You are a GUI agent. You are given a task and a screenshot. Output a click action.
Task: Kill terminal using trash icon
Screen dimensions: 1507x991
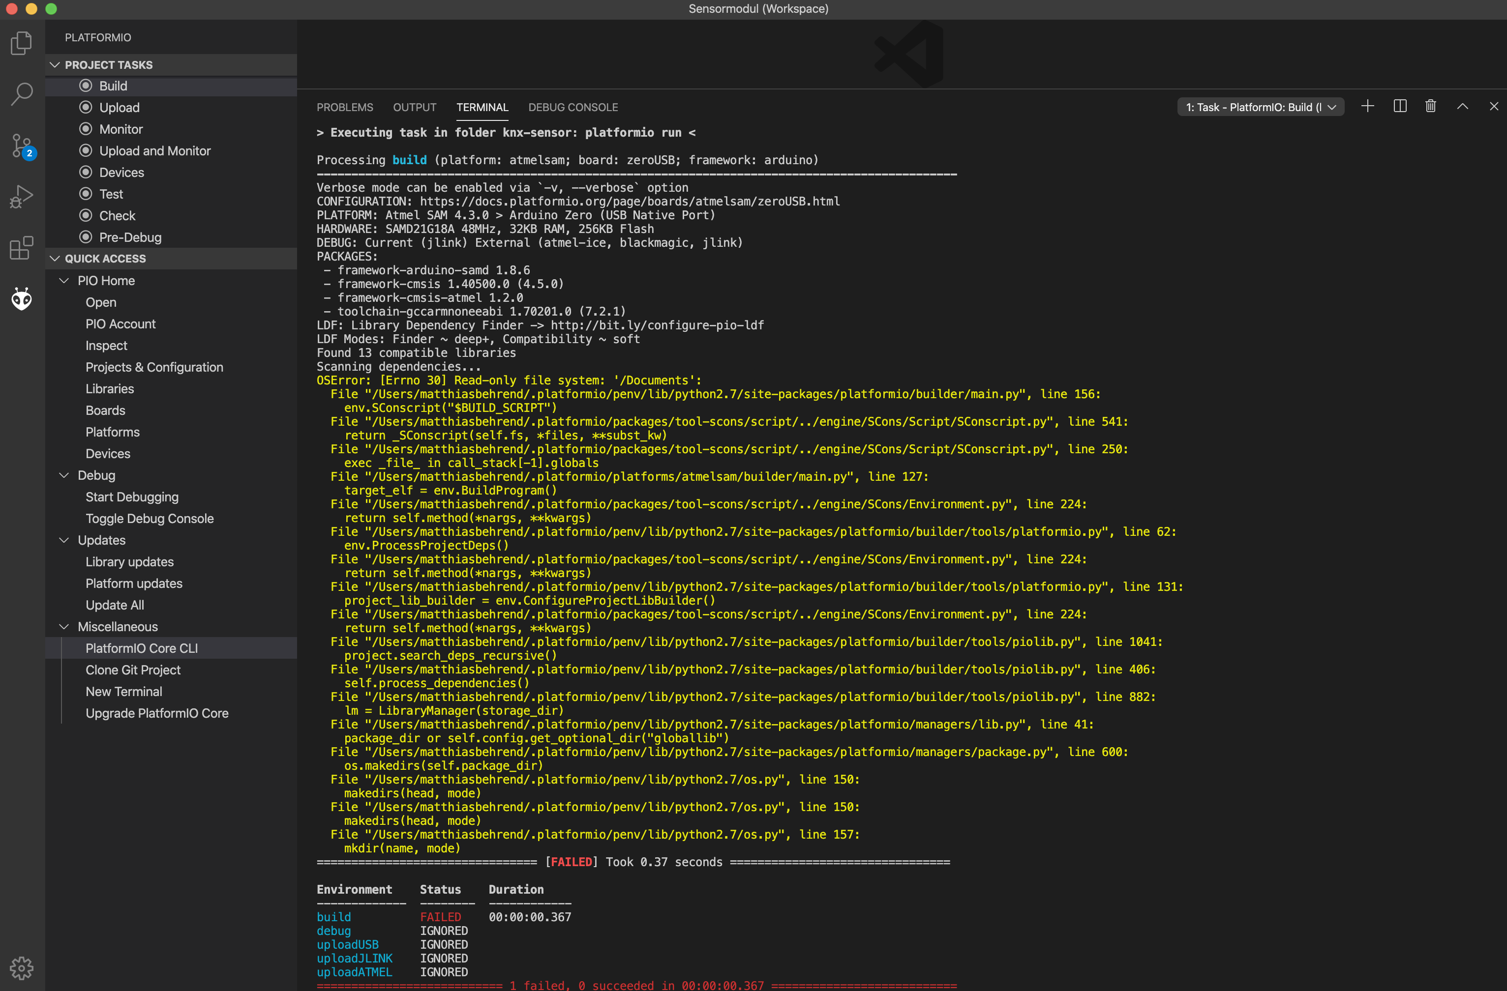coord(1430,106)
